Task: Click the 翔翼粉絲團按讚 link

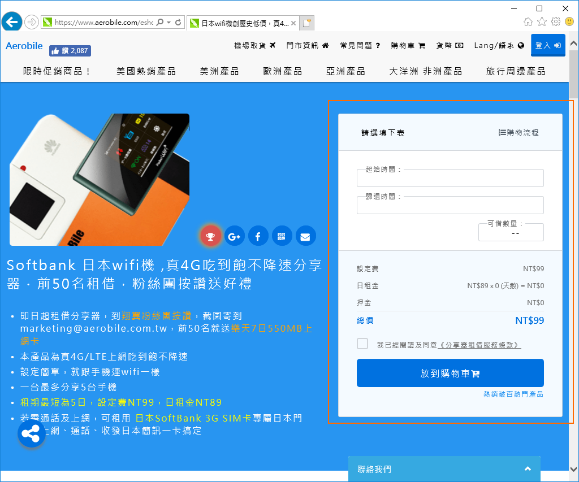Action: [x=157, y=316]
